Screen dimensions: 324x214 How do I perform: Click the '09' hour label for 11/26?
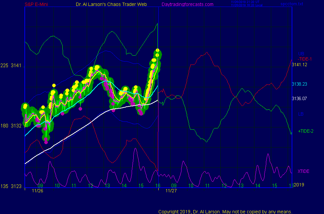[x=40, y=186]
